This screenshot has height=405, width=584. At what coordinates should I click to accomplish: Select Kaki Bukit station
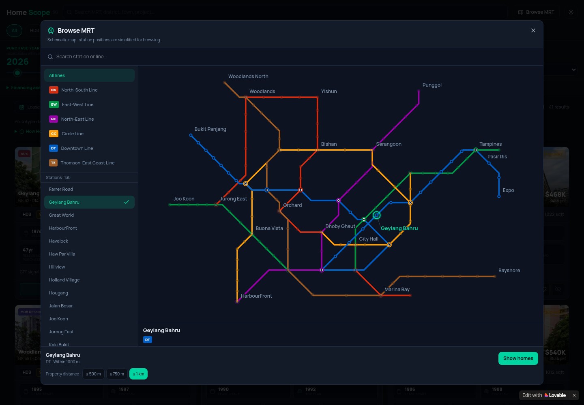click(89, 343)
